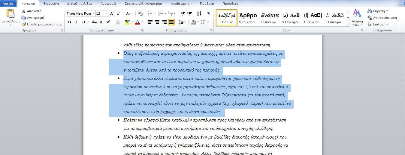
Task: Copy selection using Αντιγραφή
Action: [33, 17]
